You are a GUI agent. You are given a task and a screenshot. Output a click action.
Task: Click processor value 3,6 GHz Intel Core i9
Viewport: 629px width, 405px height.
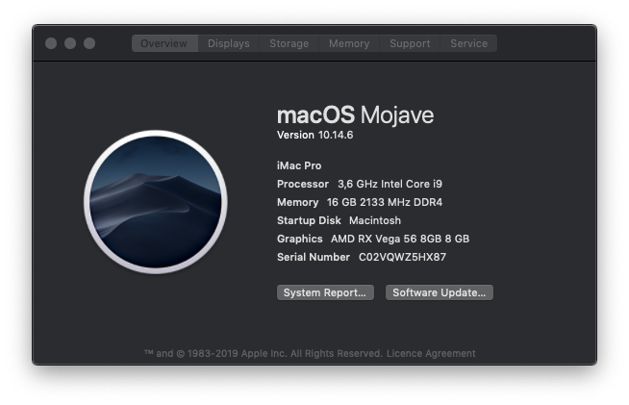coord(390,185)
